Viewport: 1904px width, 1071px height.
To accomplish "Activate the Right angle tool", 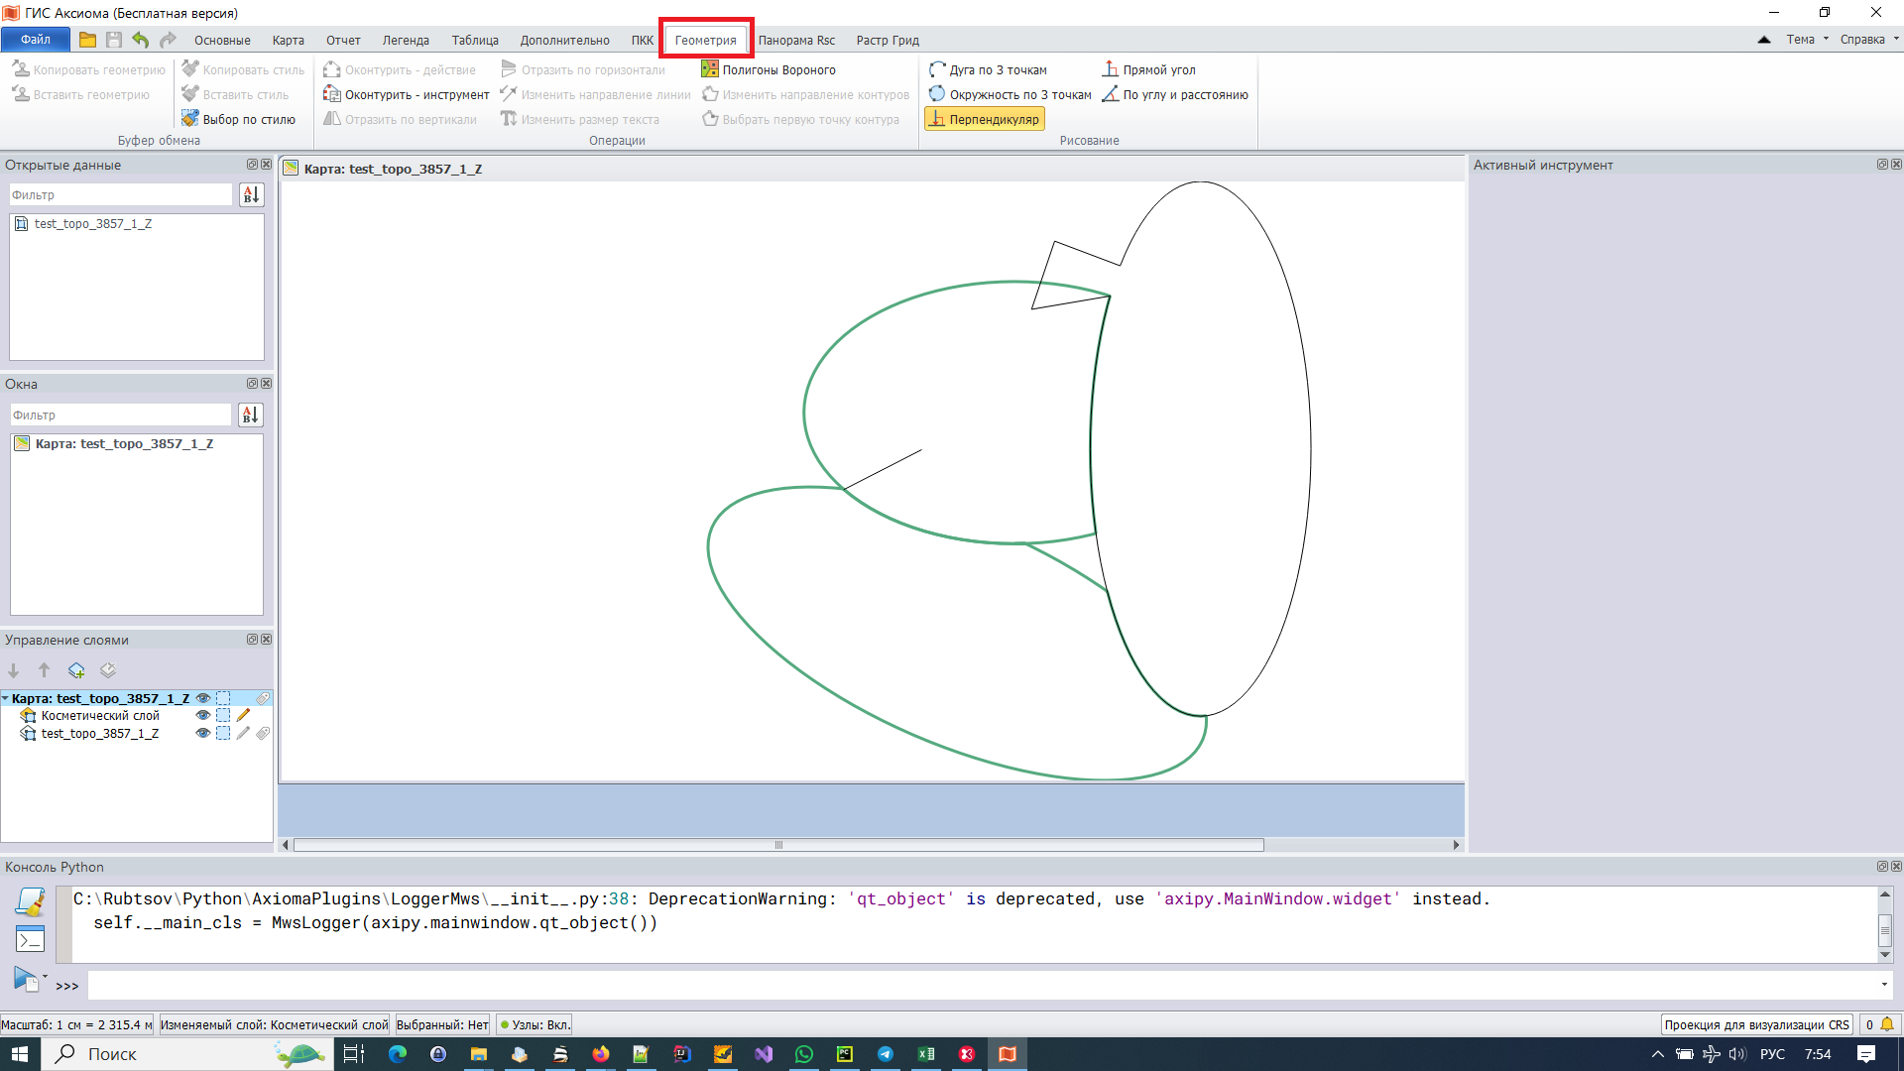I will (x=1158, y=69).
